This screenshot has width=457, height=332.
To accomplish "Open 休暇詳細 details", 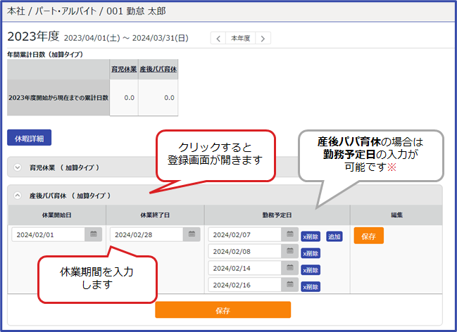I will tap(29, 138).
